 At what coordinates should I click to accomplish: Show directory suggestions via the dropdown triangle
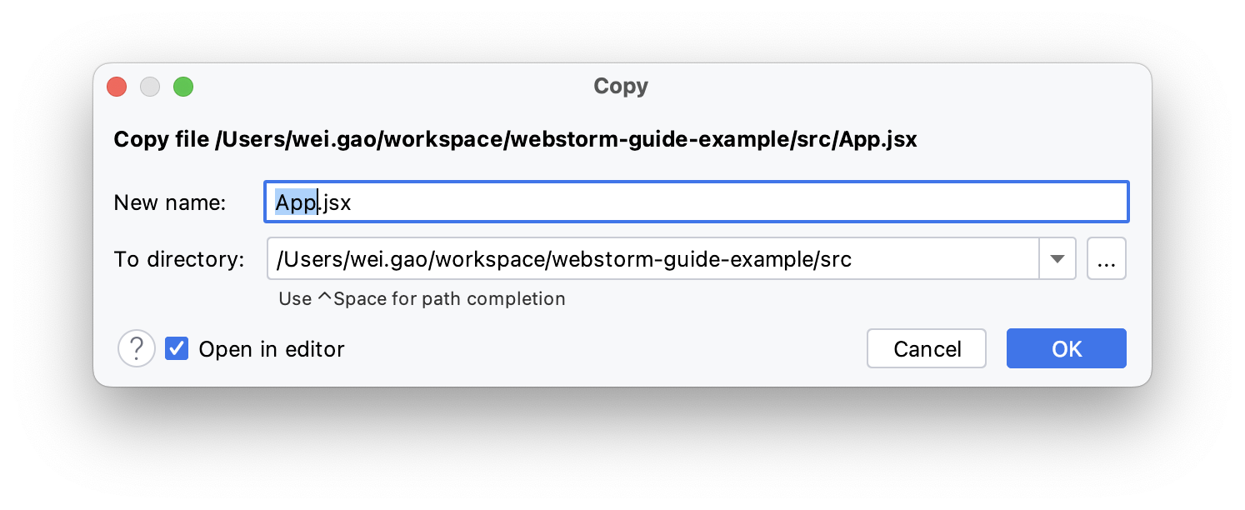click(1057, 258)
